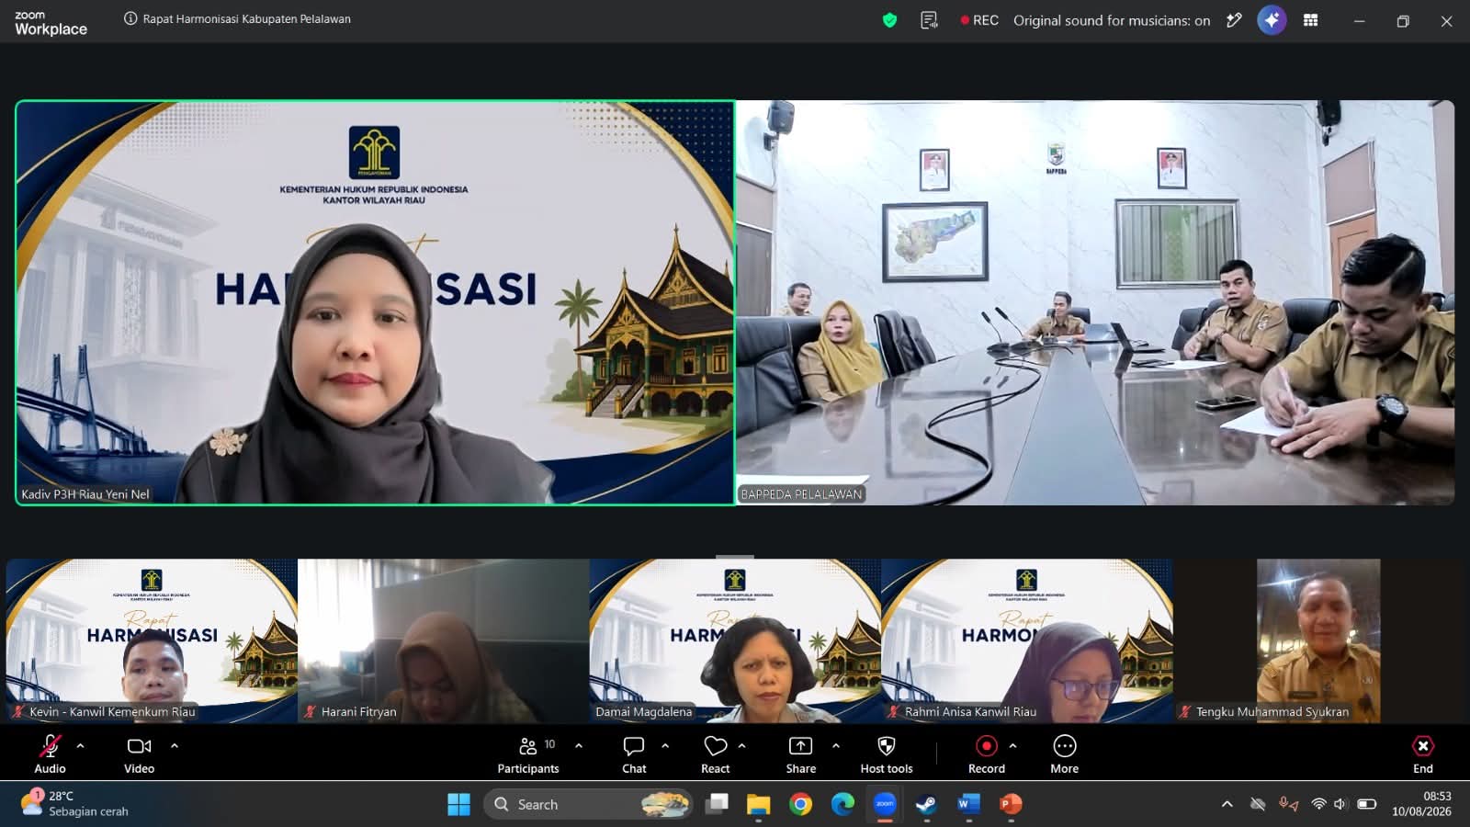Expand audio options caret
The width and height of the screenshot is (1470, 827).
[81, 746]
